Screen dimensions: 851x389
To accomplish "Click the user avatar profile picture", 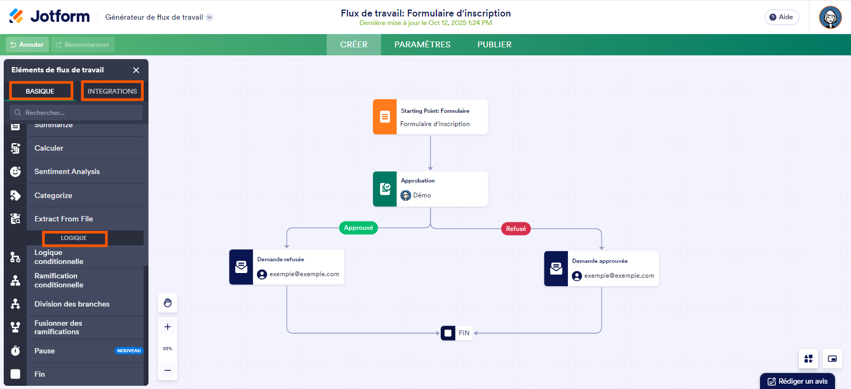I will 830,18.
